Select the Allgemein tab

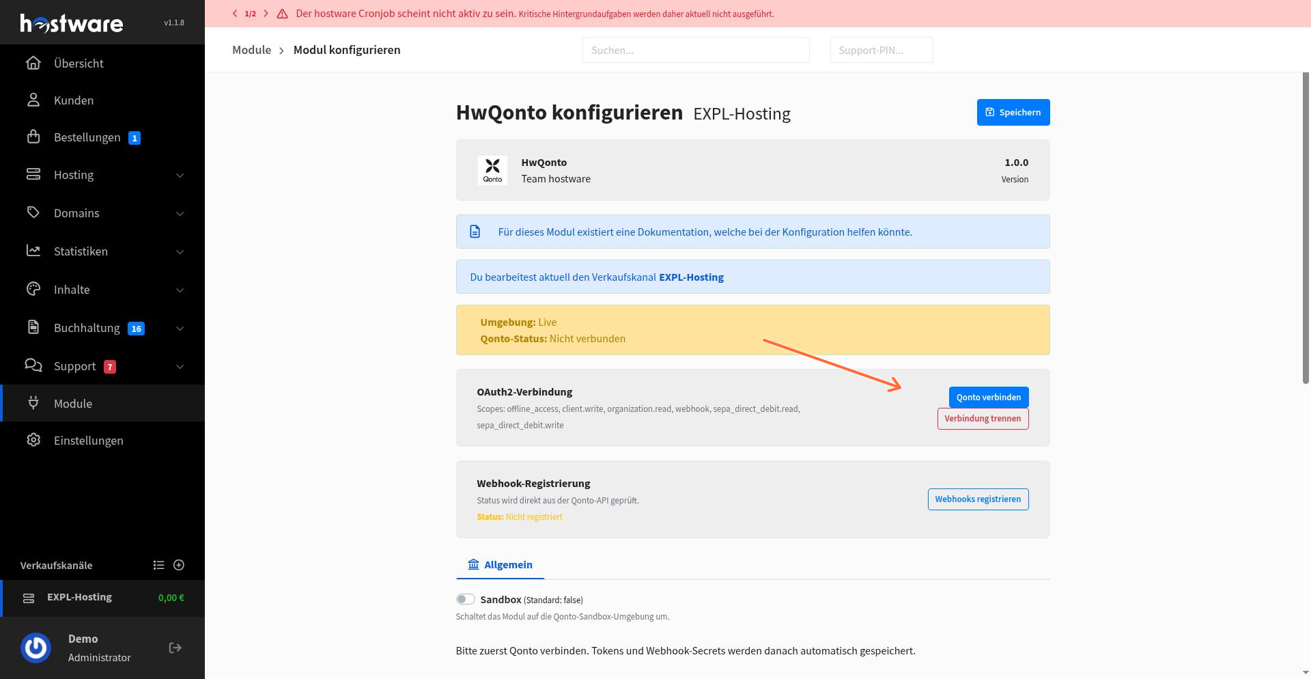500,564
